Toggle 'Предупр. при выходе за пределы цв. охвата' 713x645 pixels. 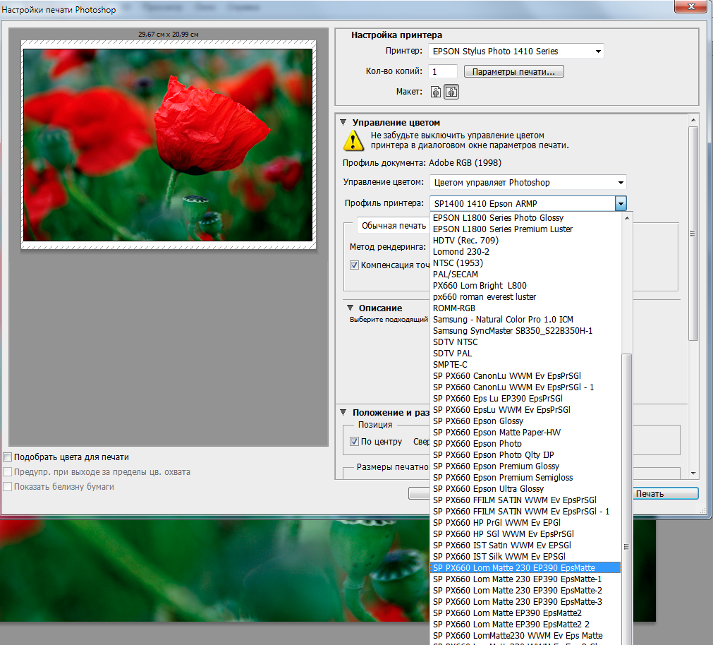pos(7,471)
